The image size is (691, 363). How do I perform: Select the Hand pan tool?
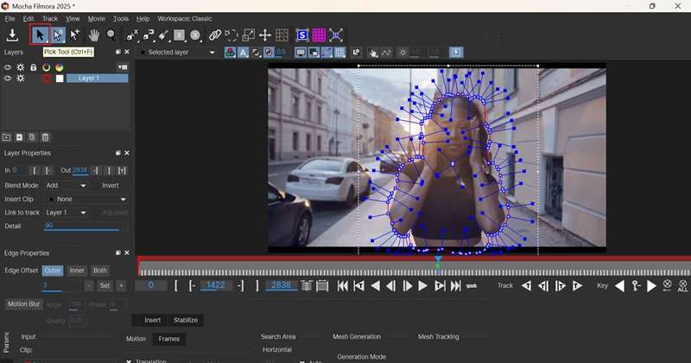coord(93,35)
